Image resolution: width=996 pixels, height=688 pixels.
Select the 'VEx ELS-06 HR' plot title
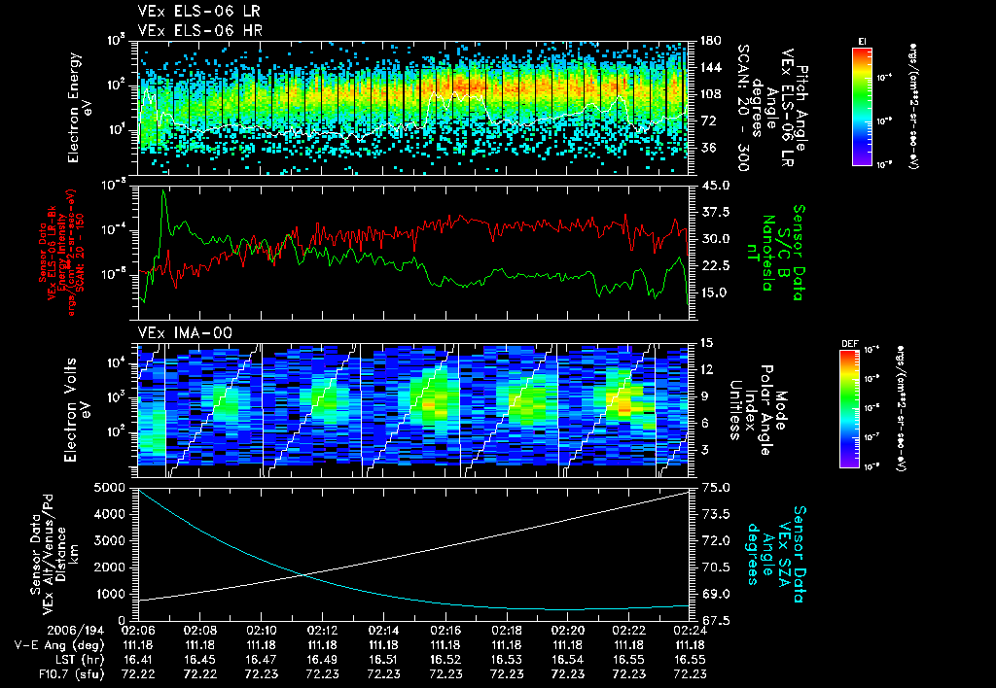(x=200, y=30)
